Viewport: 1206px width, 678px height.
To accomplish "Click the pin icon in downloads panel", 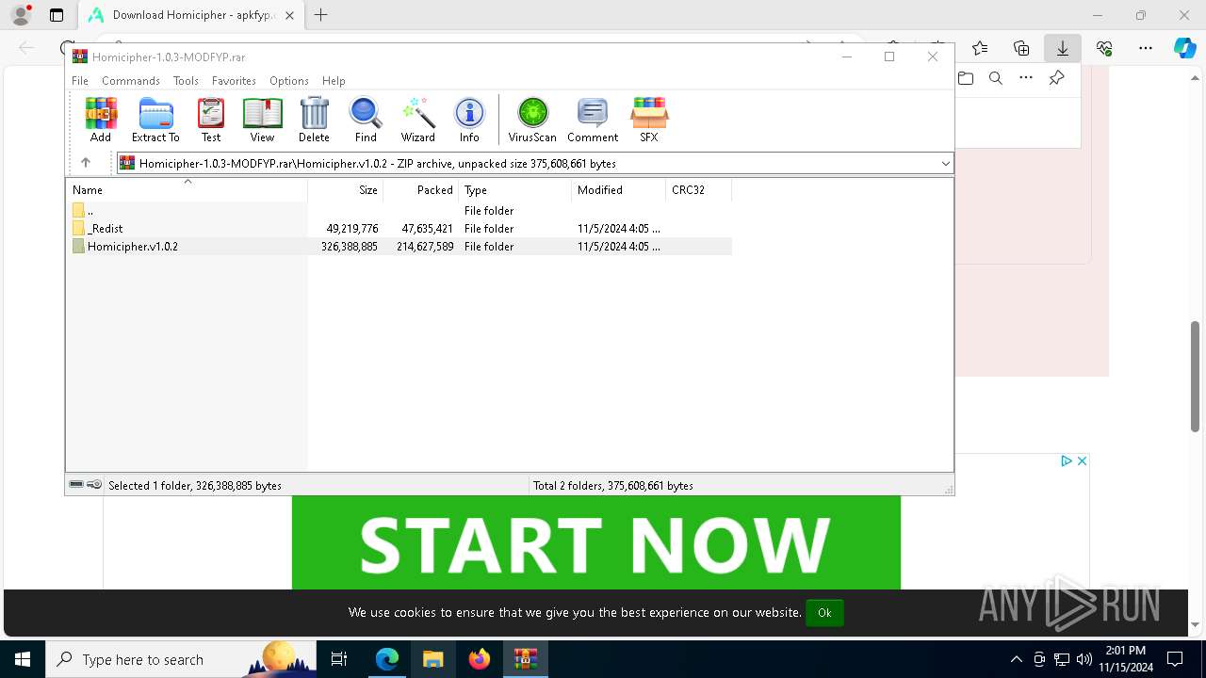I will 1057,78.
